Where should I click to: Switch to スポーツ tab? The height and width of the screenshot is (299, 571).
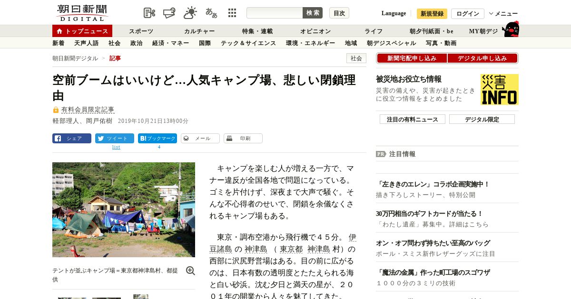click(141, 31)
